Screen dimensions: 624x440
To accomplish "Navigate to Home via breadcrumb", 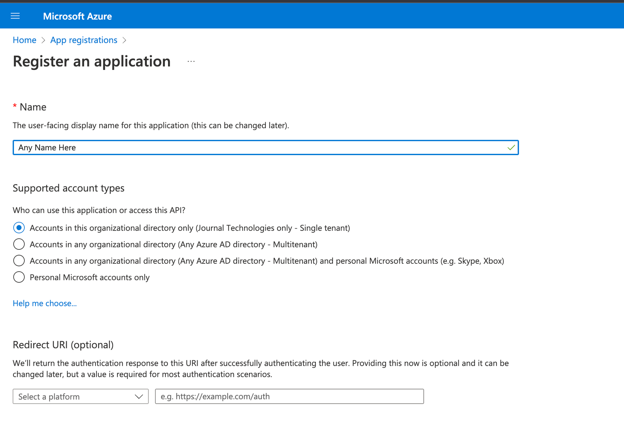I will pyautogui.click(x=24, y=40).
